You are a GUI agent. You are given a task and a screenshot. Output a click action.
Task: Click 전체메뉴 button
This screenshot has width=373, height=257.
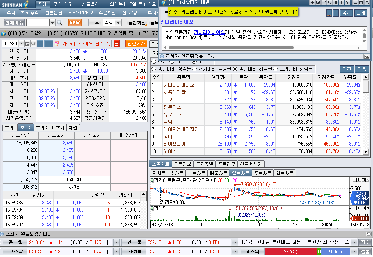coord(14,23)
